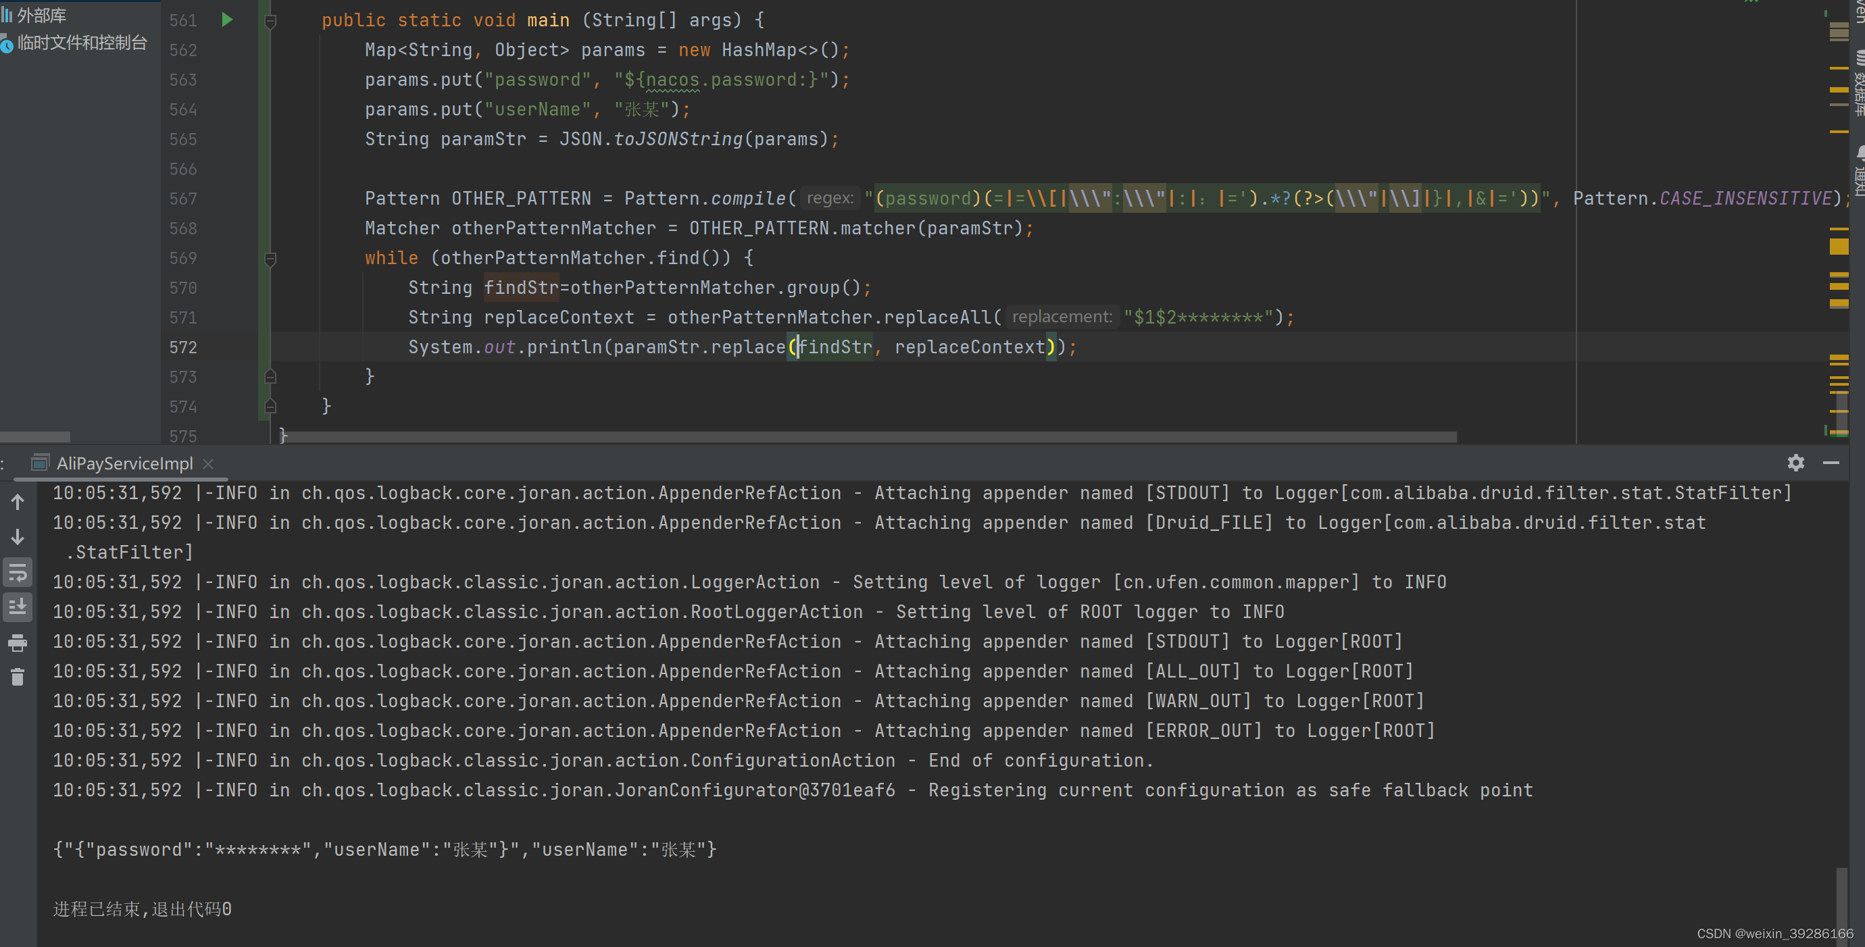This screenshot has height=947, width=1865.
Task: Close the AliPayServiceImpl run tab
Action: [x=209, y=464]
